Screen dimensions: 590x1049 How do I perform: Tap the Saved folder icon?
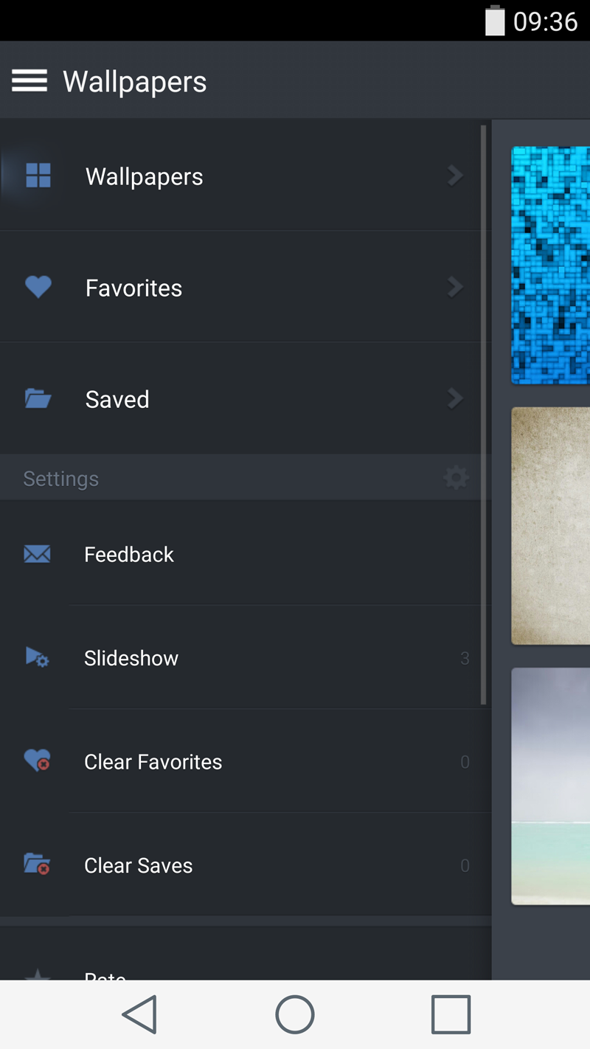pyautogui.click(x=38, y=399)
